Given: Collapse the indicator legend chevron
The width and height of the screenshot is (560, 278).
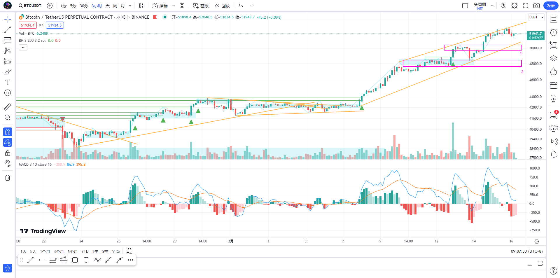Looking at the screenshot, I should [23, 47].
